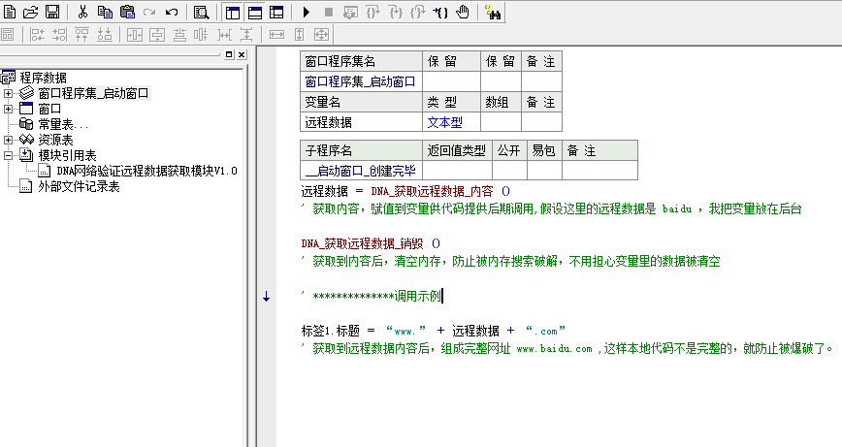Toggle the combined panels layout button
The height and width of the screenshot is (447, 842).
(276, 12)
